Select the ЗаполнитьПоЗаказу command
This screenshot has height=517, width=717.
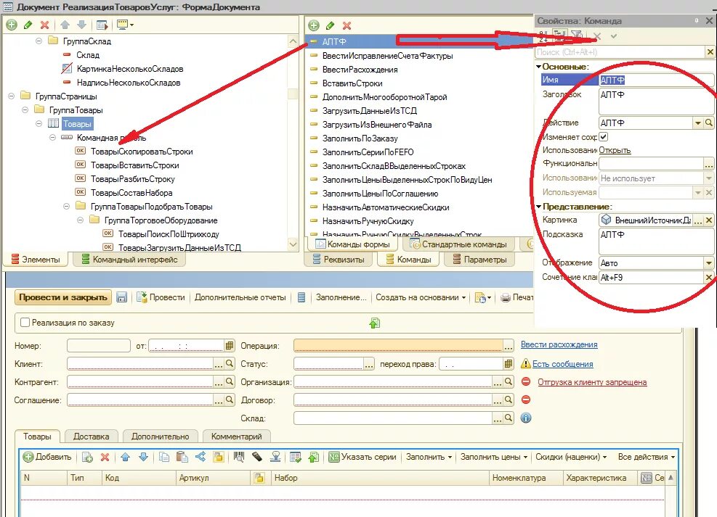click(360, 138)
